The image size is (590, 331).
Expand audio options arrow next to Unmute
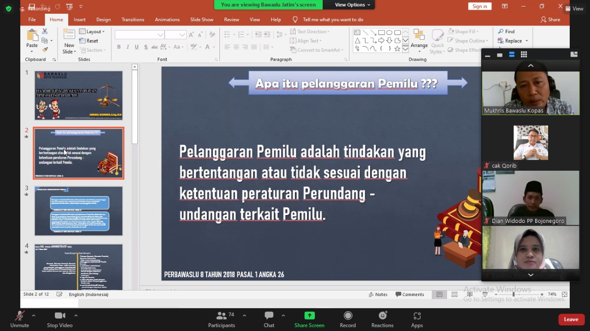point(34,316)
